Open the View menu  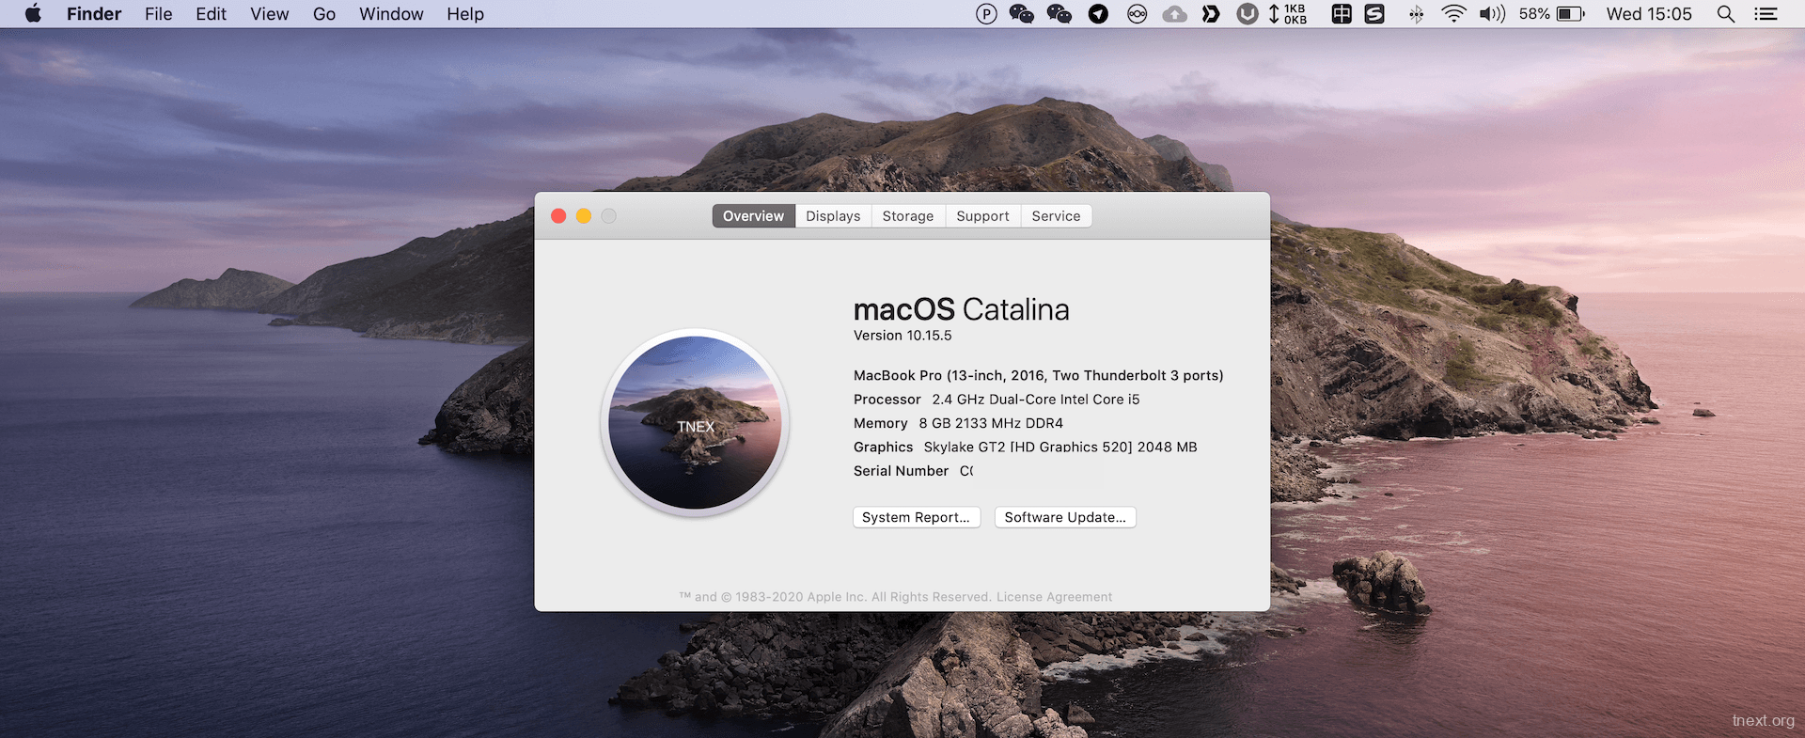(270, 14)
